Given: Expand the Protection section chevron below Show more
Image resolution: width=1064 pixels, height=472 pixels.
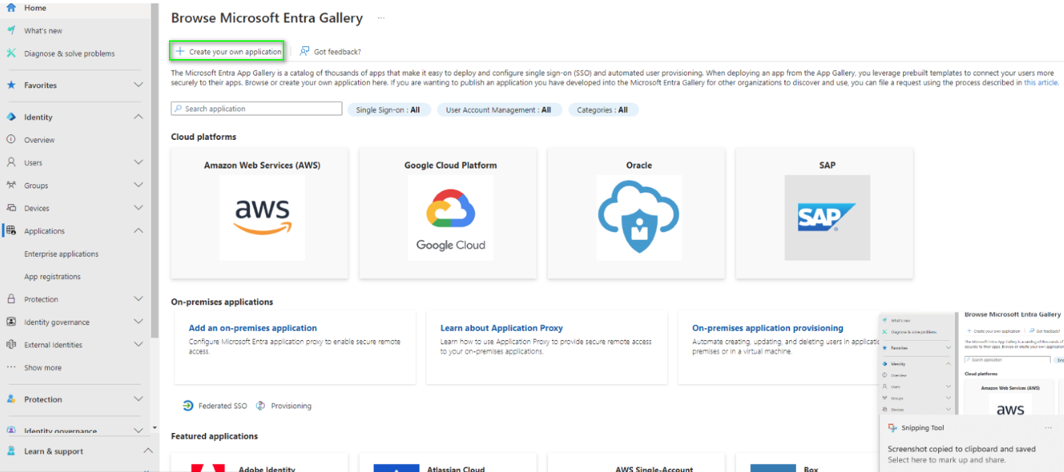Looking at the screenshot, I should click(x=138, y=399).
